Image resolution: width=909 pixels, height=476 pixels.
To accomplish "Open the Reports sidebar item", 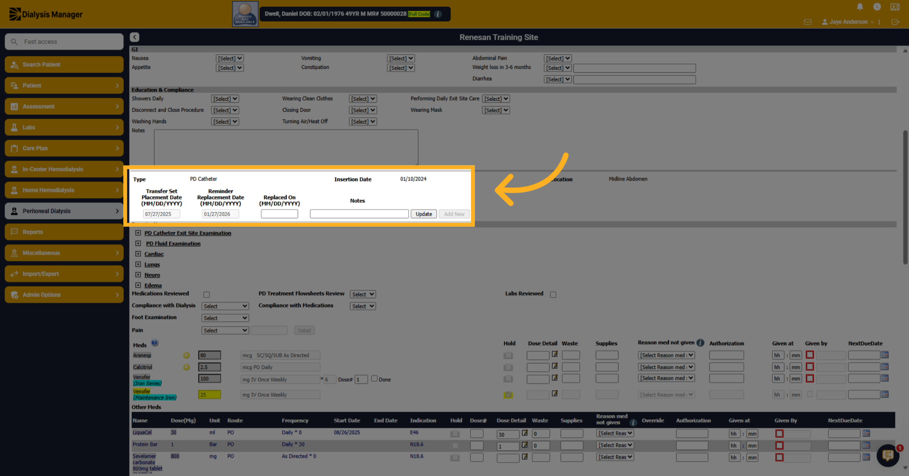I will (64, 232).
